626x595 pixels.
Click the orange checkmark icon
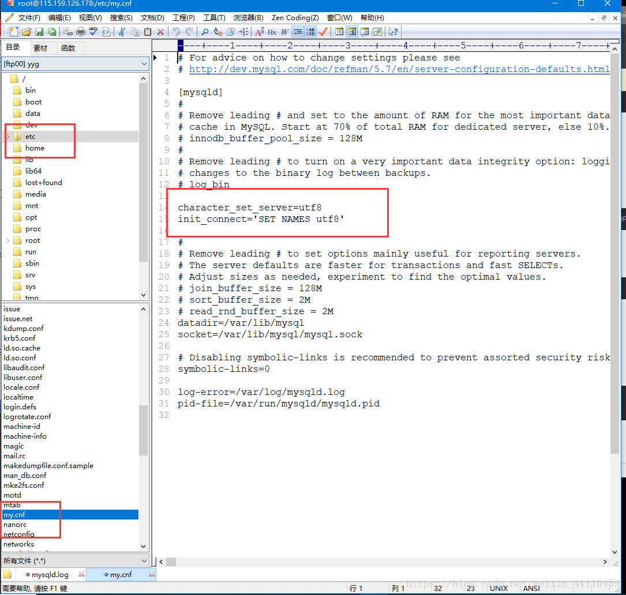pyautogui.click(x=323, y=32)
